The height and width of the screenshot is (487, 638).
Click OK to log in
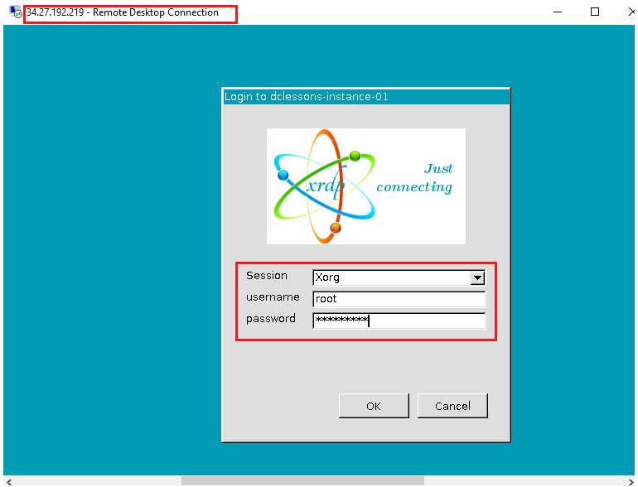(374, 406)
